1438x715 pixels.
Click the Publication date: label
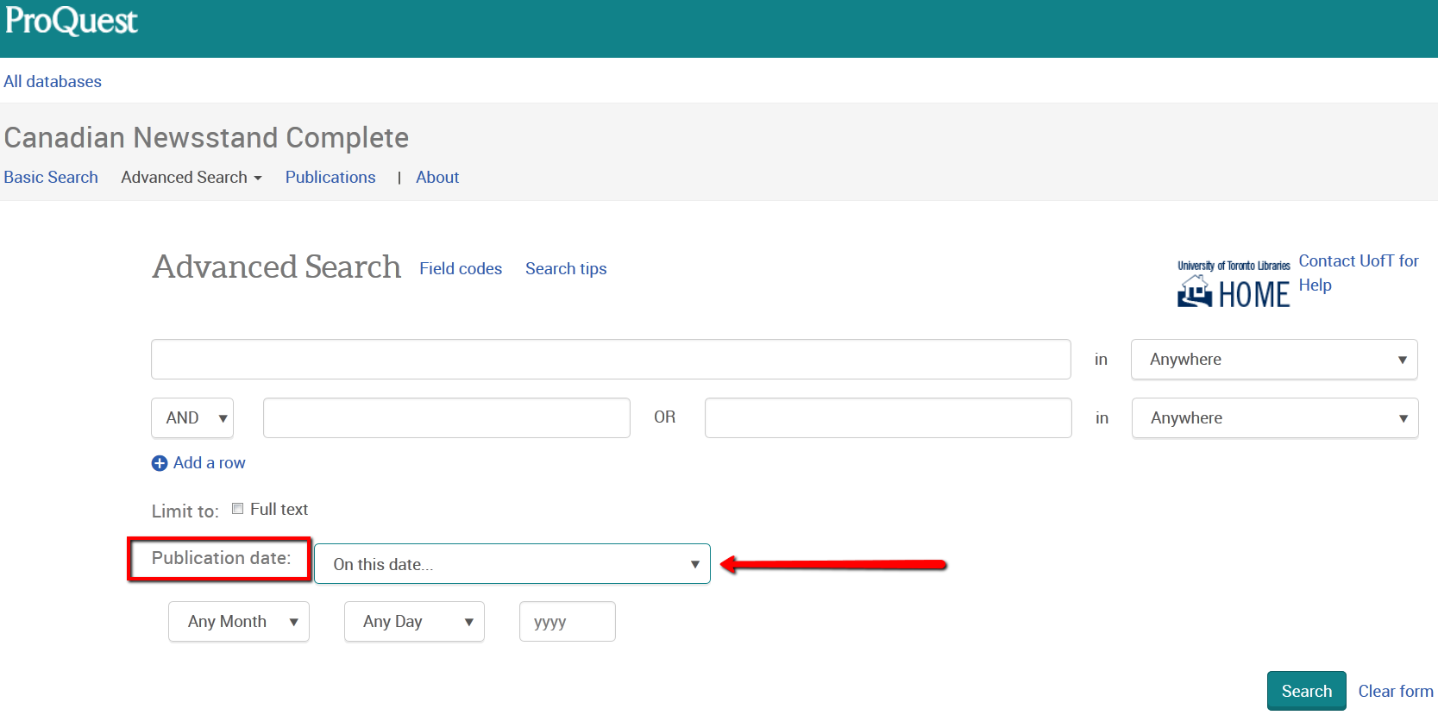221,558
